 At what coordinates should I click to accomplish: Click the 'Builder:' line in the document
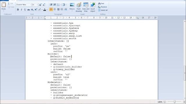tap(53, 54)
